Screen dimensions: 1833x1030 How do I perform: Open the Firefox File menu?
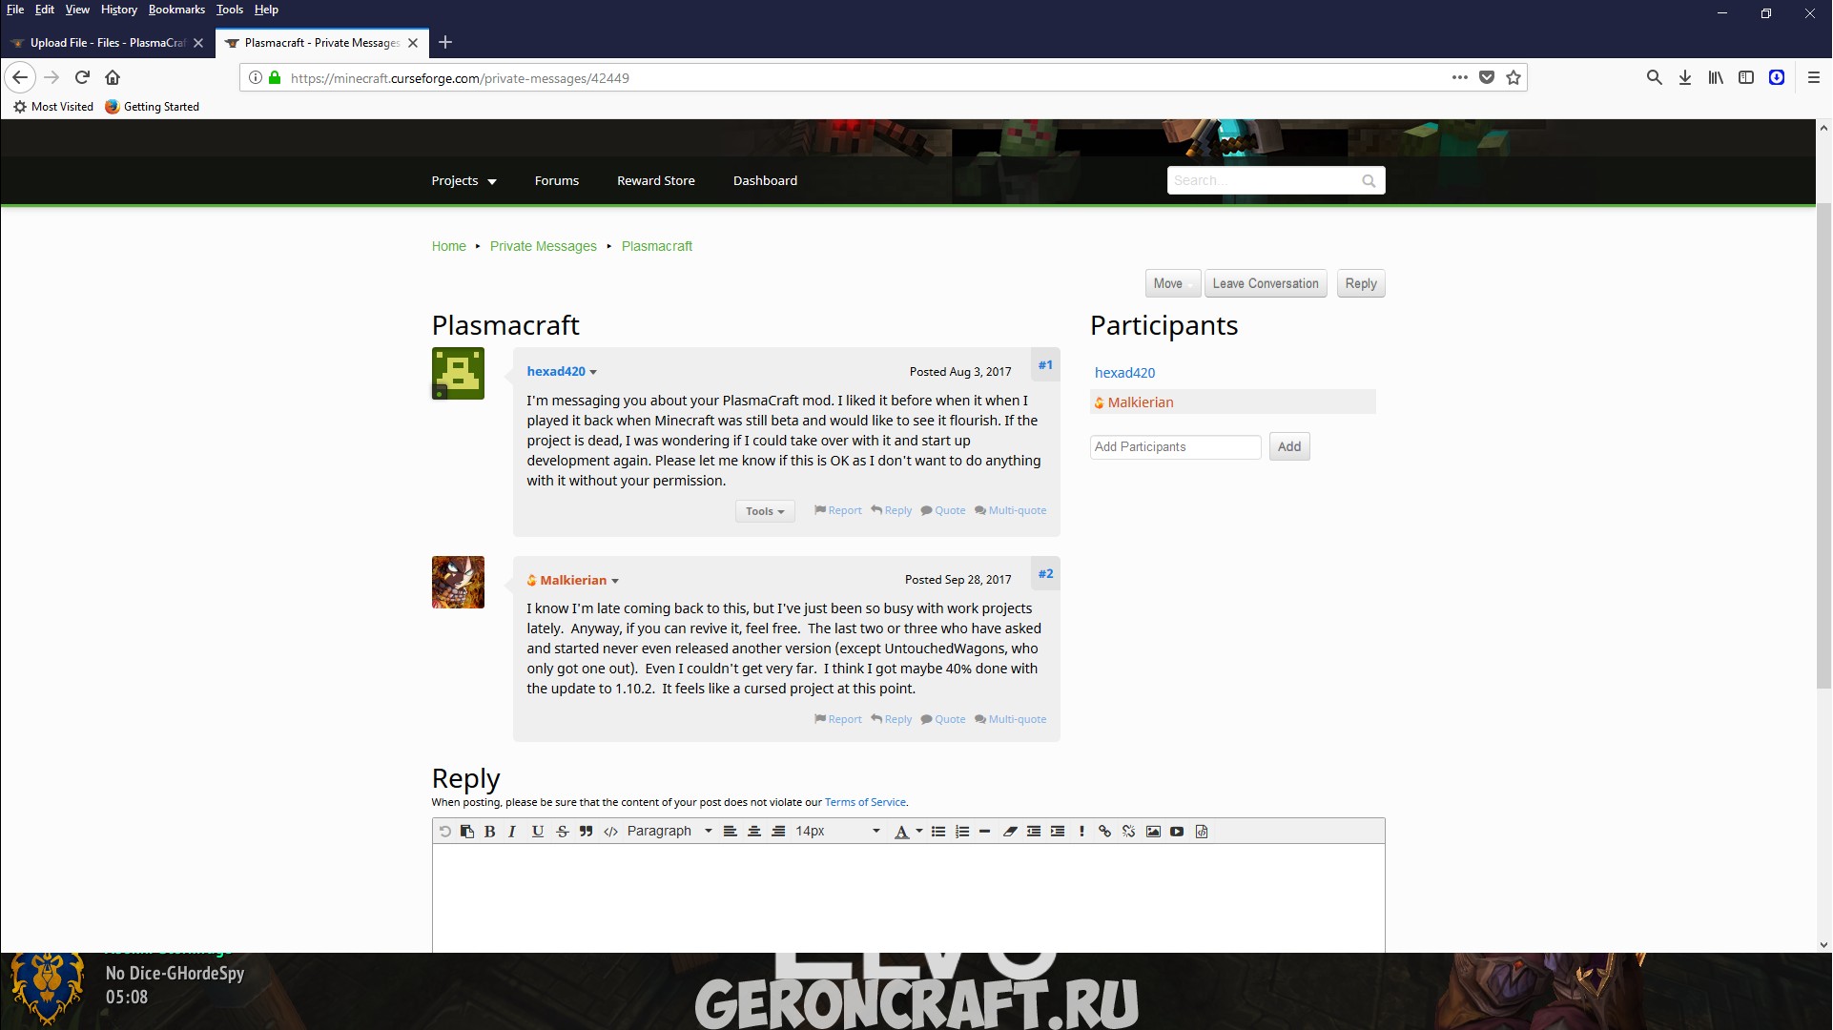pyautogui.click(x=15, y=10)
